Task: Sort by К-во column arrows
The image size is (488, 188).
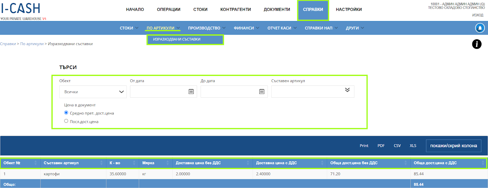Action: (x=135, y=163)
